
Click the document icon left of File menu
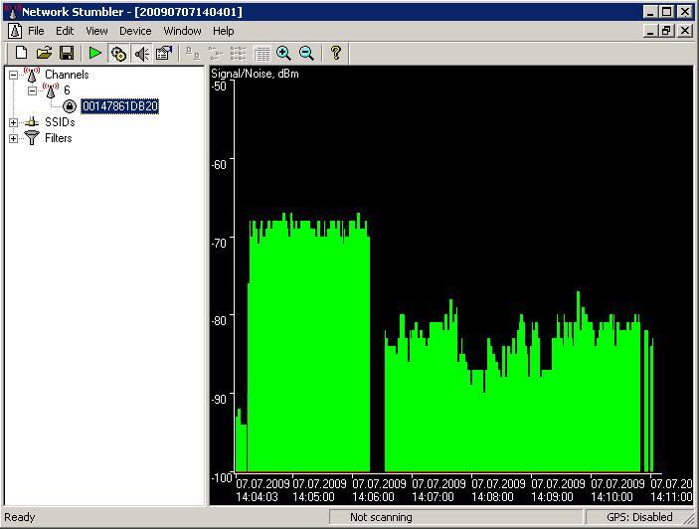[x=15, y=31]
